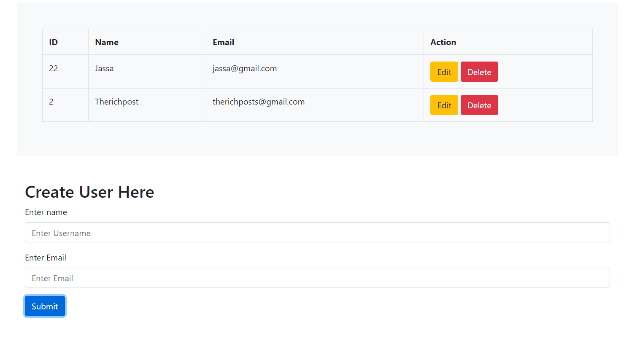Click the email therichposts@gmail.com
This screenshot has height=341, width=640.
pyautogui.click(x=259, y=102)
